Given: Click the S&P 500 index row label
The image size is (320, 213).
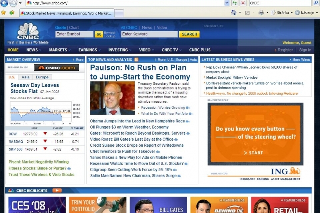Looking at the screenshot, I should (x=16, y=149).
